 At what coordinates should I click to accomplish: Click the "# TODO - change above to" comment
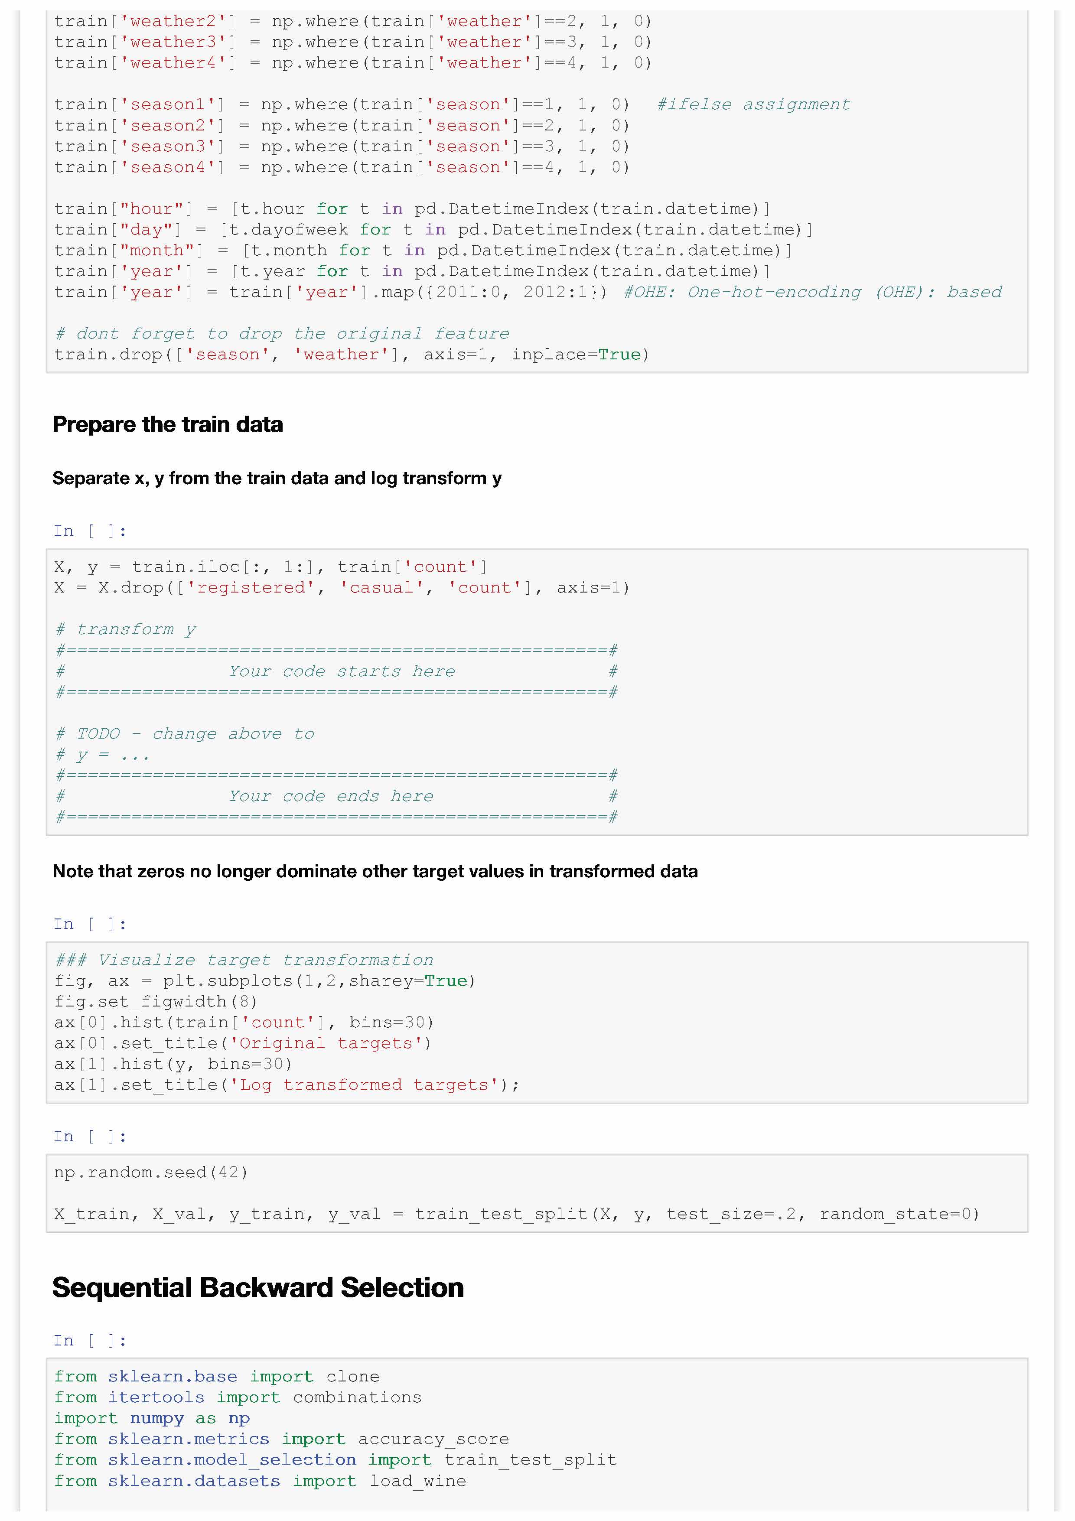coord(185,734)
